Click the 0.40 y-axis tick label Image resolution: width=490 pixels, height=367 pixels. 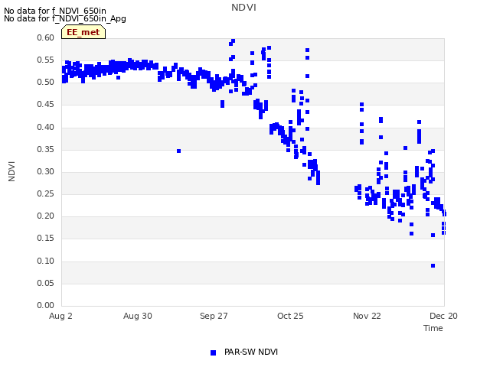coord(46,128)
